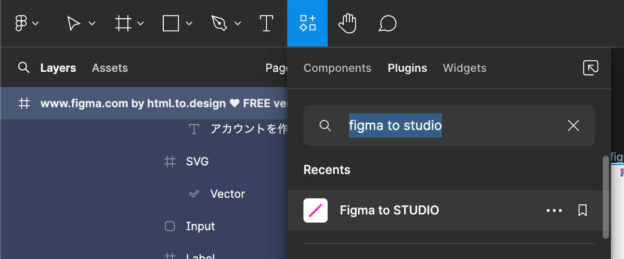Click the plugin search field
The image size is (624, 259).
(449, 125)
